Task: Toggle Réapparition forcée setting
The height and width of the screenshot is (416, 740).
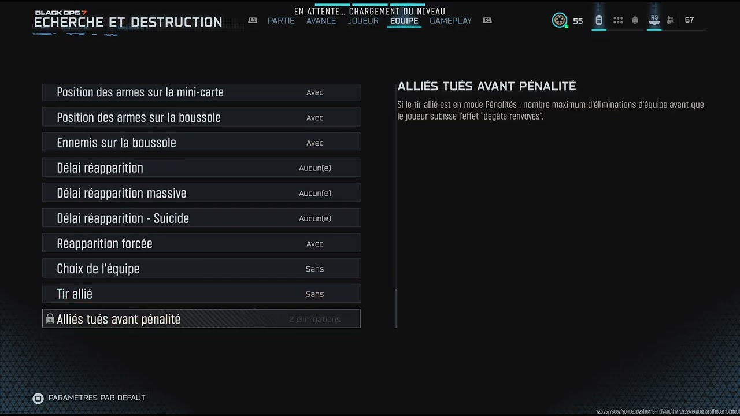Action: coord(201,243)
